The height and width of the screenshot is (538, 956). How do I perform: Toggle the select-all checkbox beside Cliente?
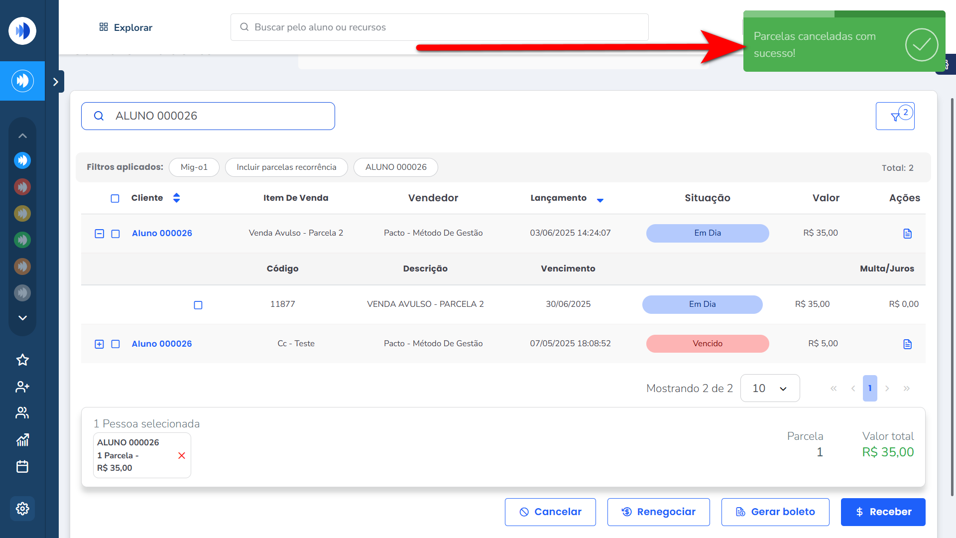(115, 199)
